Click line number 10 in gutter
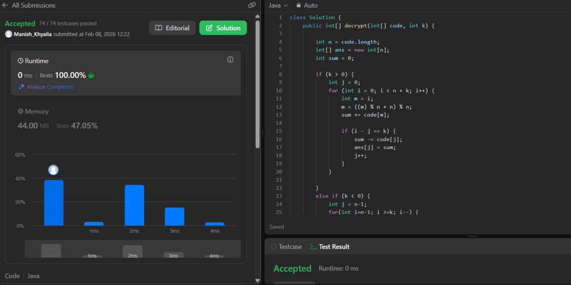This screenshot has height=285, width=571. click(x=279, y=90)
